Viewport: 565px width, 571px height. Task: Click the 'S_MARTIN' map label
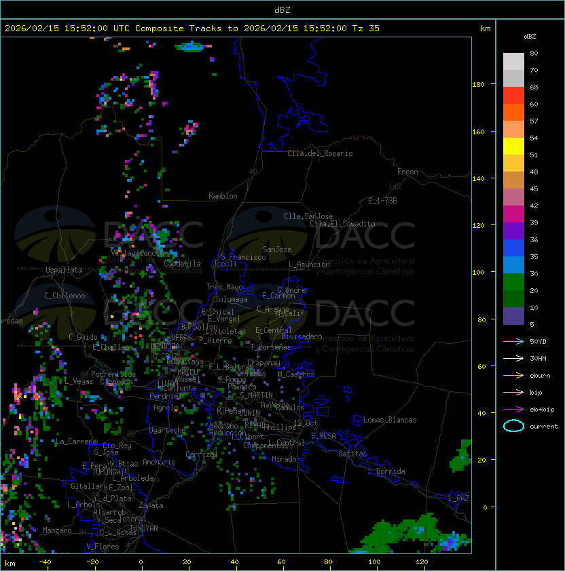pos(256,395)
